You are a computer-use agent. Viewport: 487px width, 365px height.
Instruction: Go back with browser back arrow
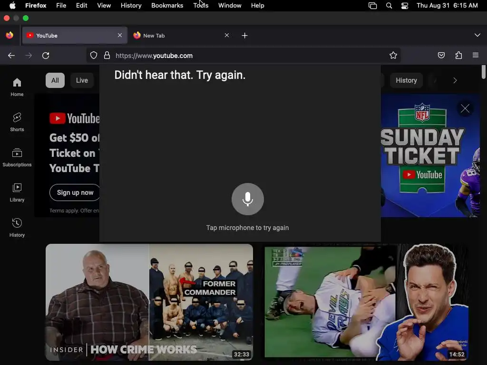click(x=11, y=56)
